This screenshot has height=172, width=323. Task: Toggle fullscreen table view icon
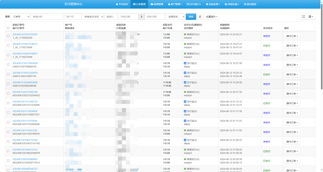coord(303,17)
